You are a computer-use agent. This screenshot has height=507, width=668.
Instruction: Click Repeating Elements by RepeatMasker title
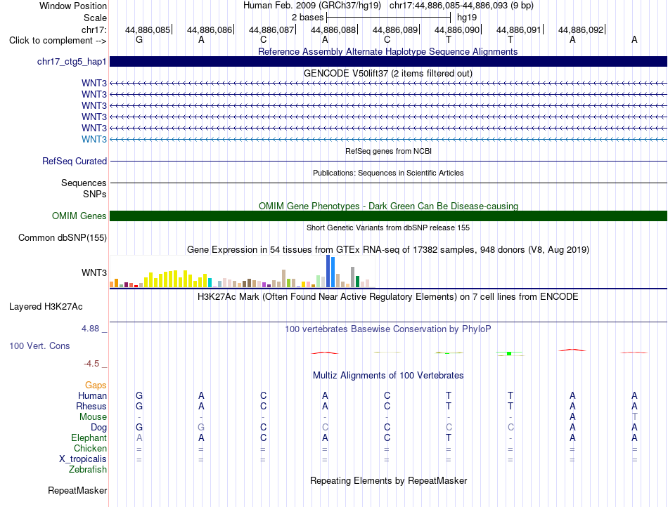pyautogui.click(x=388, y=480)
